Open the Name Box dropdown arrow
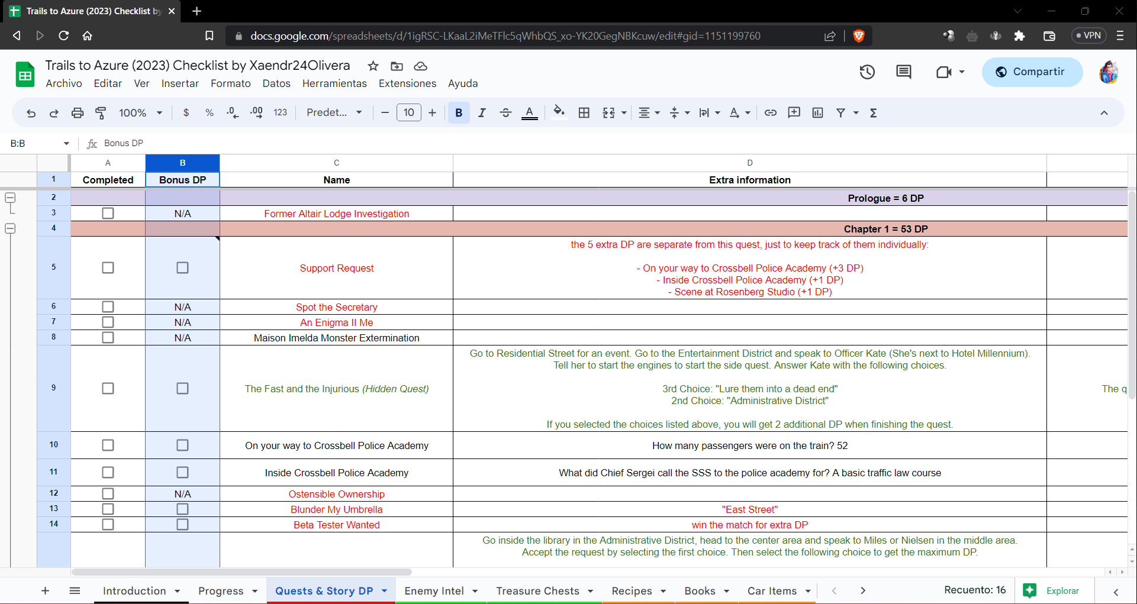 click(66, 144)
